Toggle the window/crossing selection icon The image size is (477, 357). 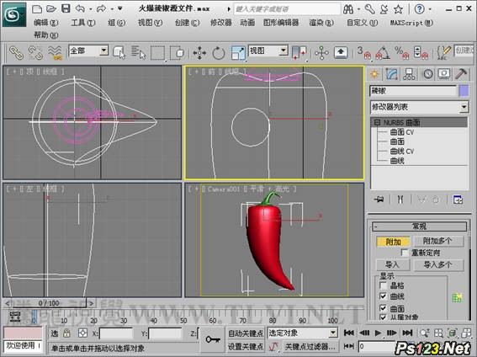[177, 53]
